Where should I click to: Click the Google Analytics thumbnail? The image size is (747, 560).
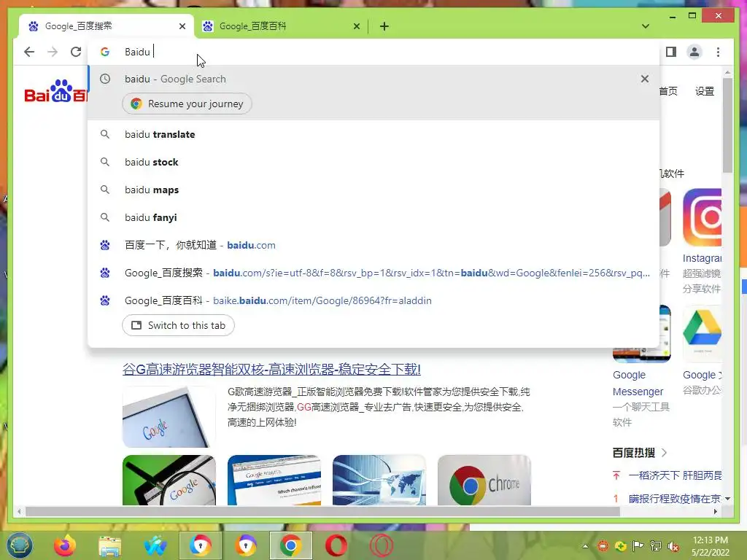click(x=274, y=480)
